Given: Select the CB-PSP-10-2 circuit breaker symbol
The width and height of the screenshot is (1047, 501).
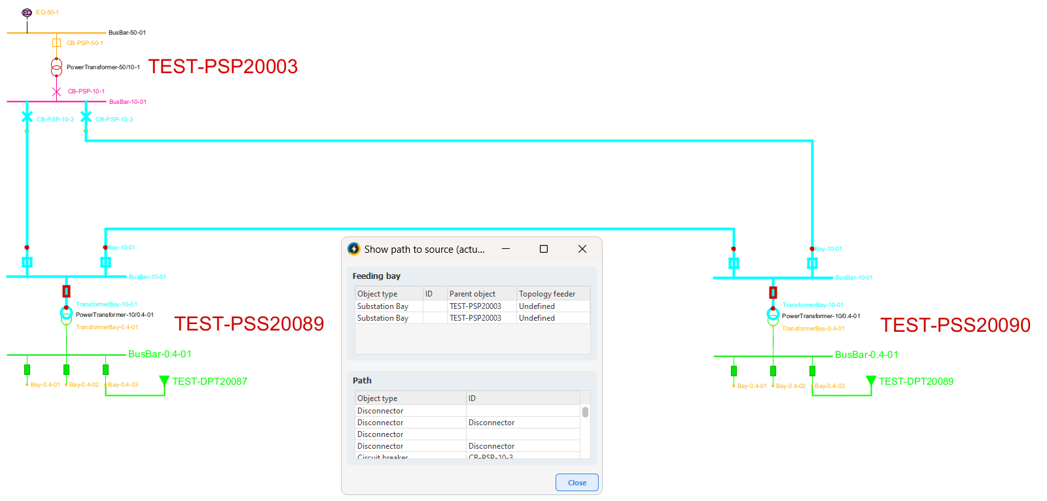Looking at the screenshot, I should coord(27,117).
